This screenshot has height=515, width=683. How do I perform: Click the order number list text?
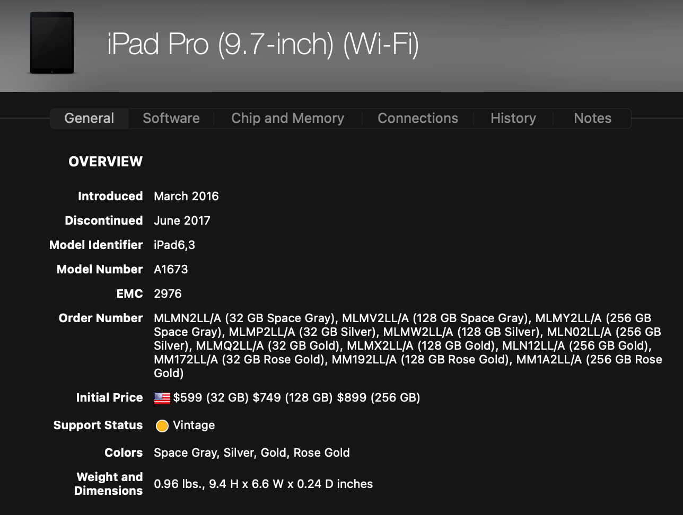pos(408,345)
